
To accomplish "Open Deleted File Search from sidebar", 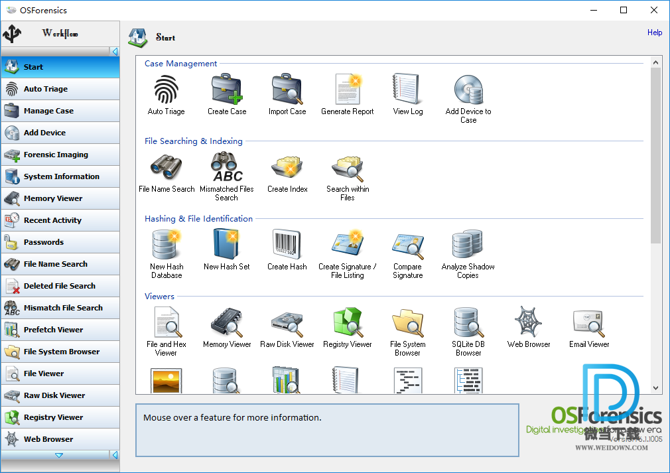I will tap(60, 286).
